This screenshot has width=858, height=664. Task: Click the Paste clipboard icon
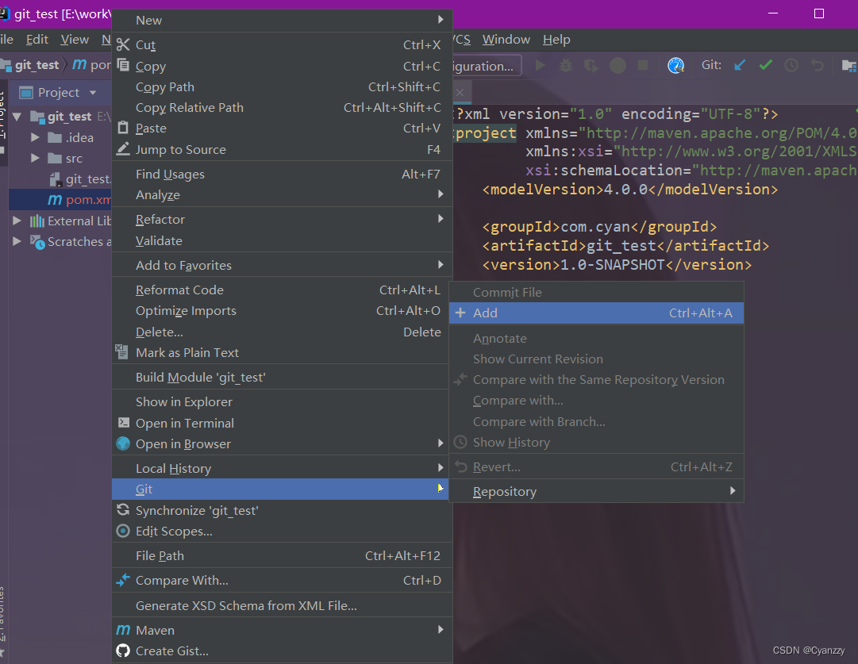[x=123, y=128]
